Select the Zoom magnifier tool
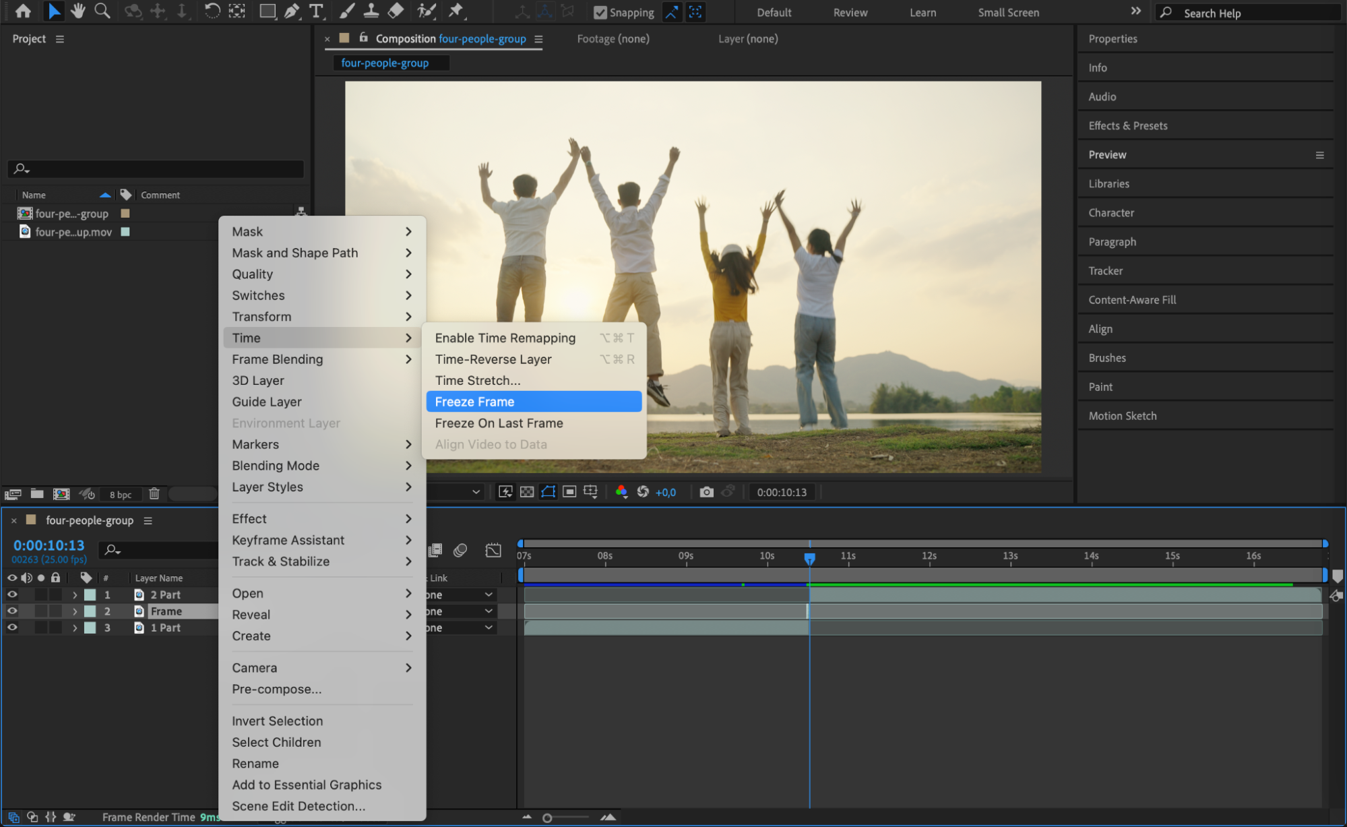The width and height of the screenshot is (1347, 827). (102, 11)
